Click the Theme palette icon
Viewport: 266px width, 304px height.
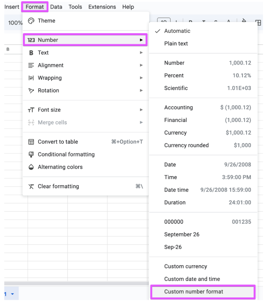coord(31,21)
